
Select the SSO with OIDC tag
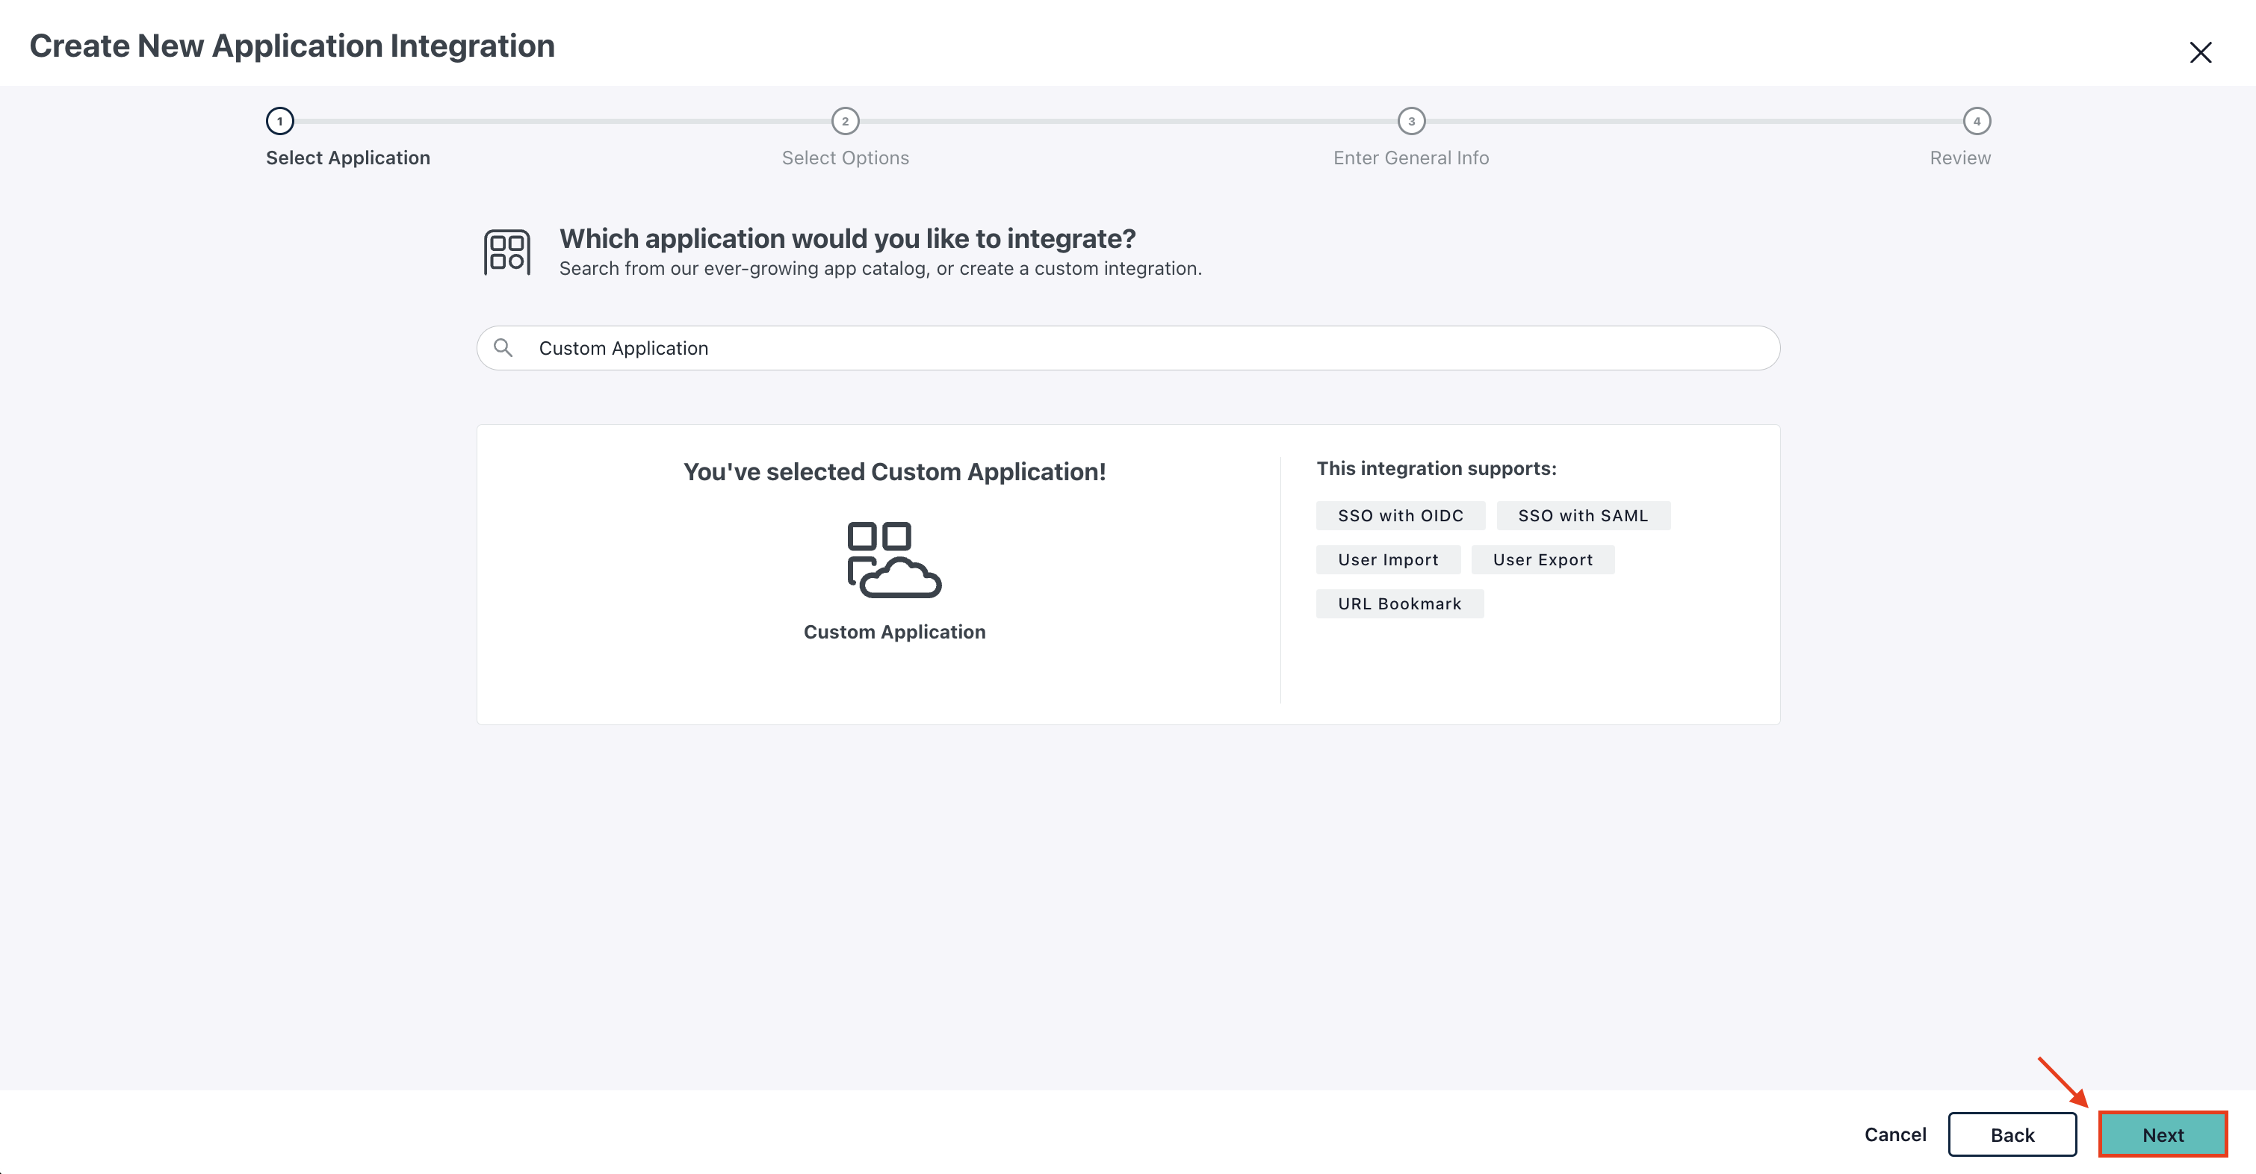click(1401, 515)
